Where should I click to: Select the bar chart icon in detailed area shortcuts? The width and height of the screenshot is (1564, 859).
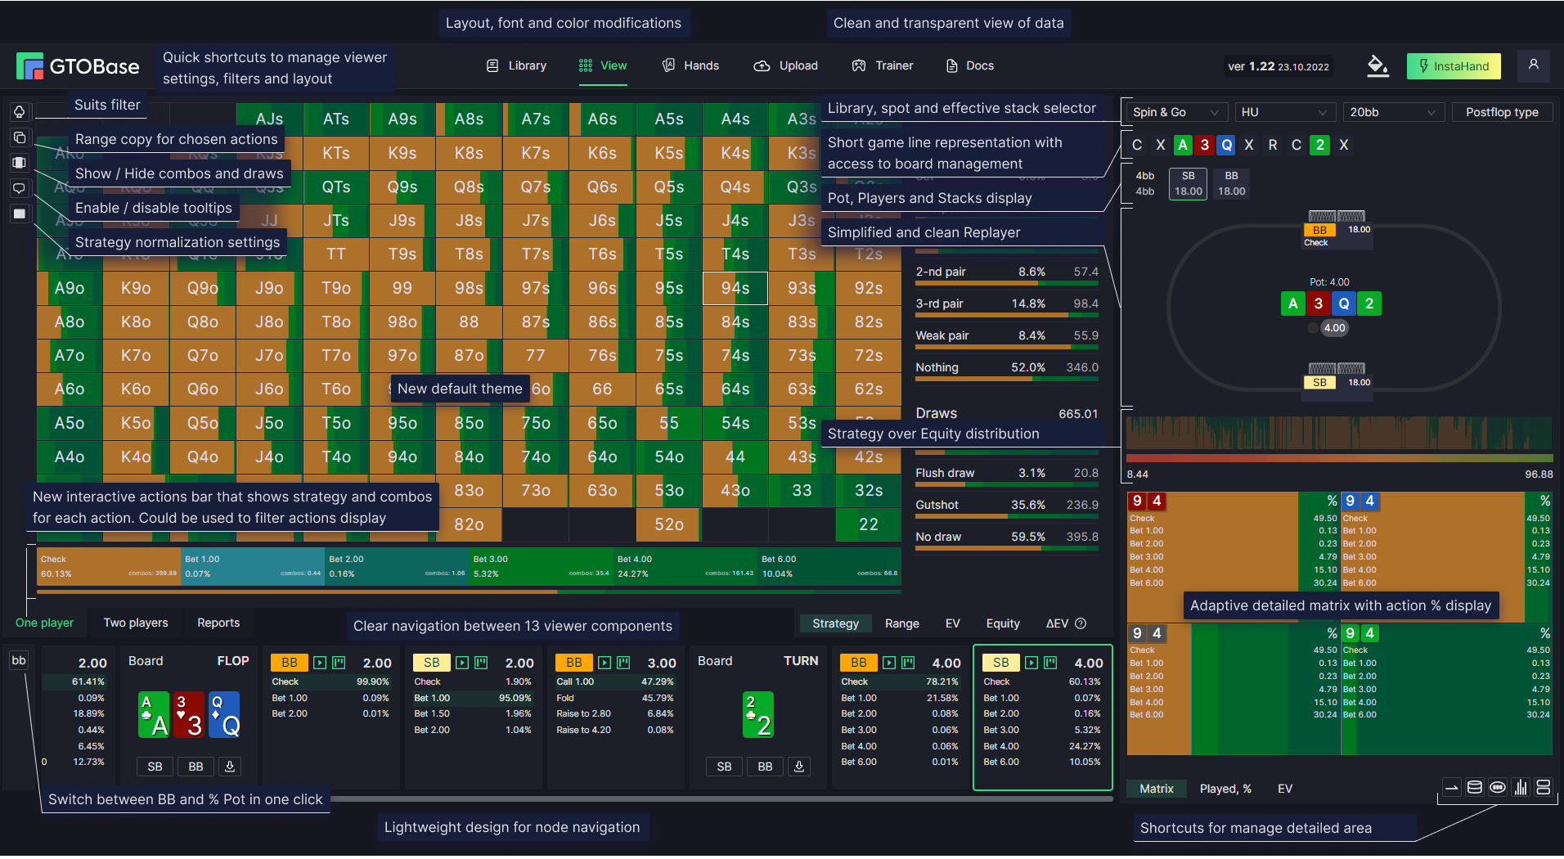pos(1520,787)
